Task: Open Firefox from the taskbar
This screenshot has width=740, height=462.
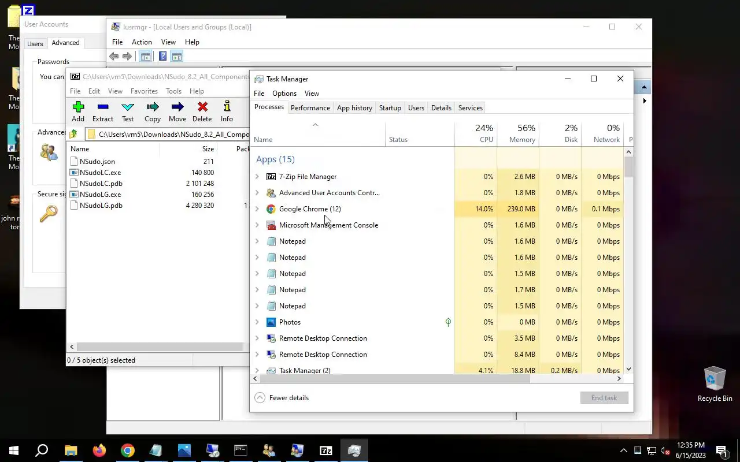Action: [99, 450]
